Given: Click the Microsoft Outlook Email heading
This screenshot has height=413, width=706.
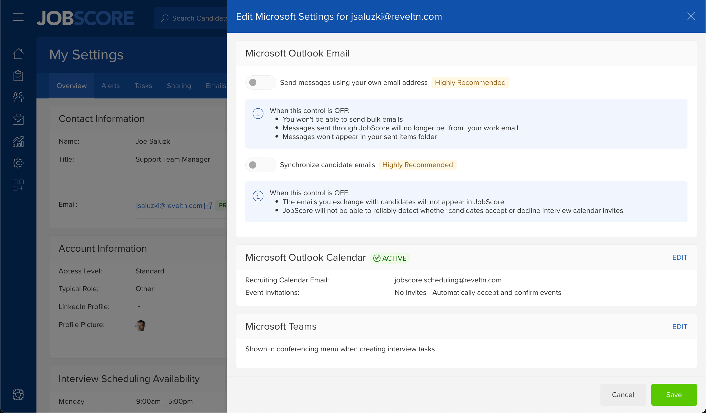Looking at the screenshot, I should pos(297,53).
